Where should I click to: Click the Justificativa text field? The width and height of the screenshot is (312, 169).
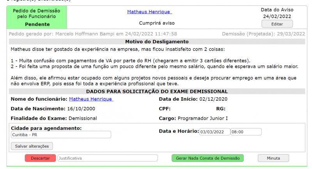(x=108, y=158)
